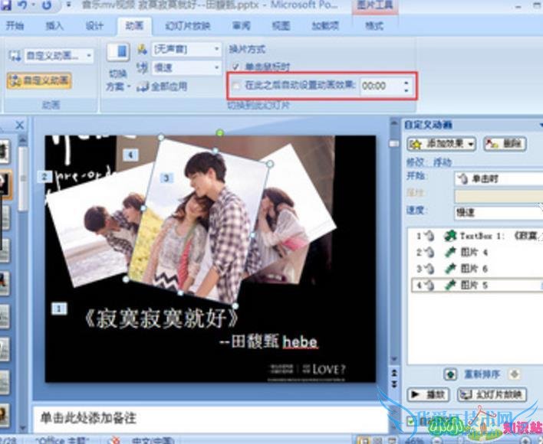Open the 开始 单击时 dropdown
The height and width of the screenshot is (444, 543).
point(499,178)
